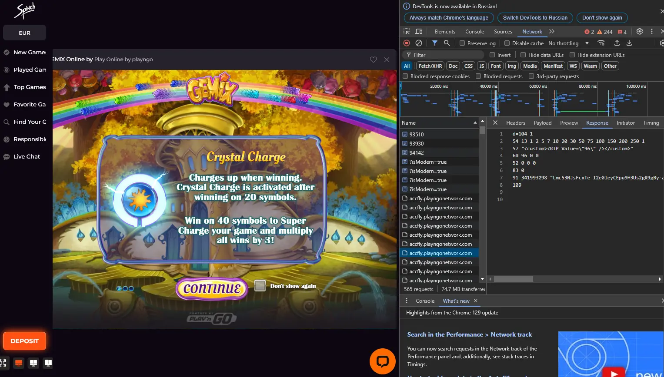This screenshot has height=377, width=664.
Task: Open Favorite Games heart icon in sidebar
Action: 7,105
